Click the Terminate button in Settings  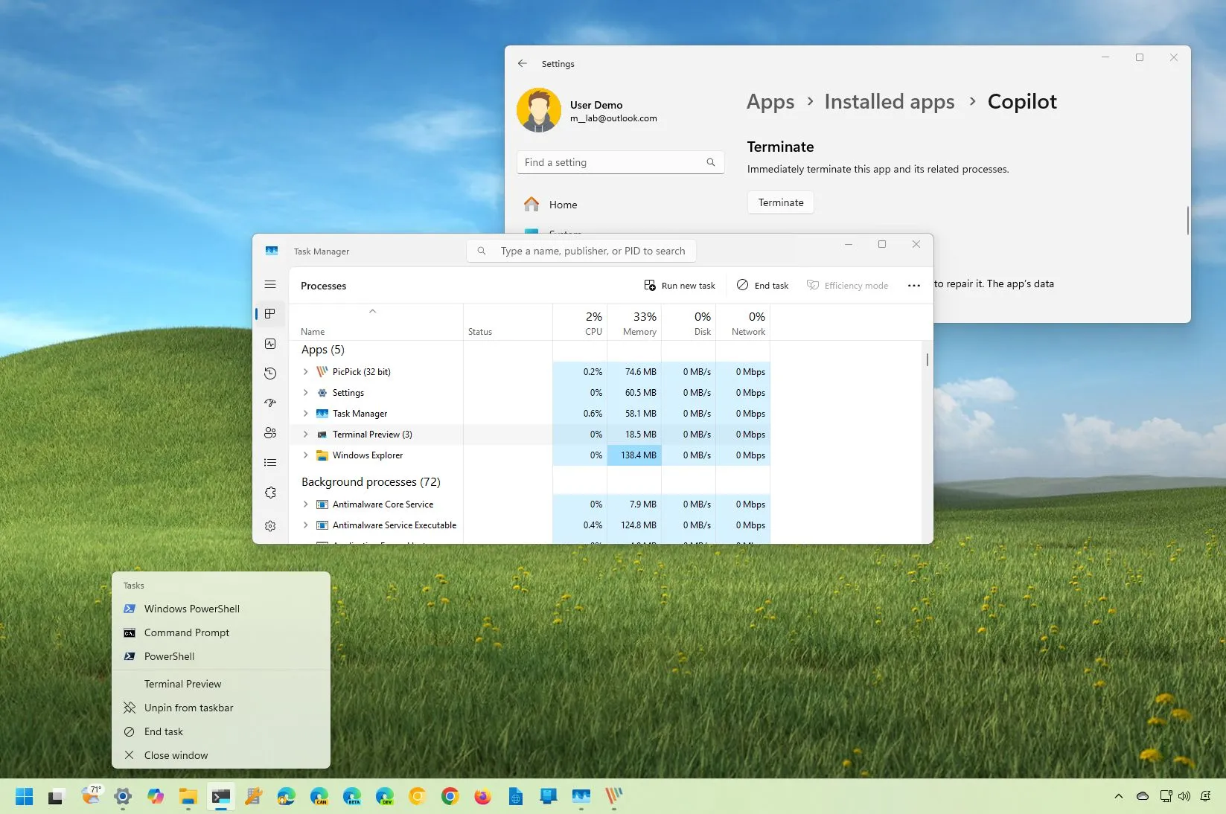(x=781, y=202)
